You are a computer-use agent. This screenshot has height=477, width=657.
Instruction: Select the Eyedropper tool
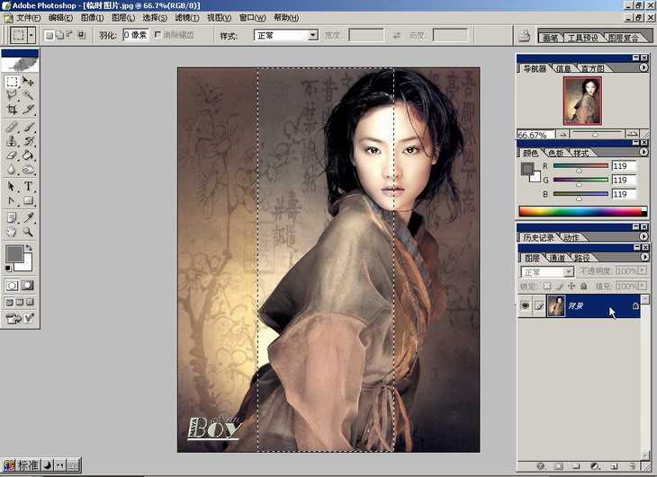pos(28,217)
